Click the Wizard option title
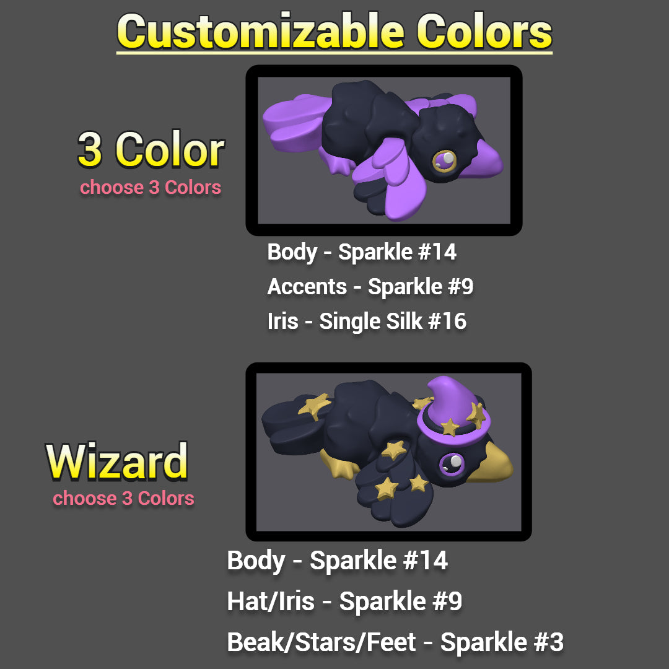 116,461
